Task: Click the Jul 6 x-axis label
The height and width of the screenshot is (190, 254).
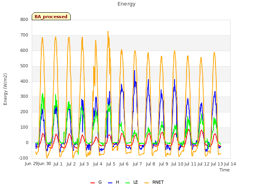Action: click(x=124, y=164)
